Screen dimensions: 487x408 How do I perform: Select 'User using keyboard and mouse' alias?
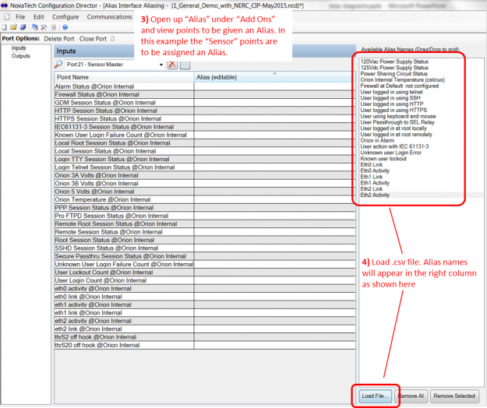click(398, 116)
